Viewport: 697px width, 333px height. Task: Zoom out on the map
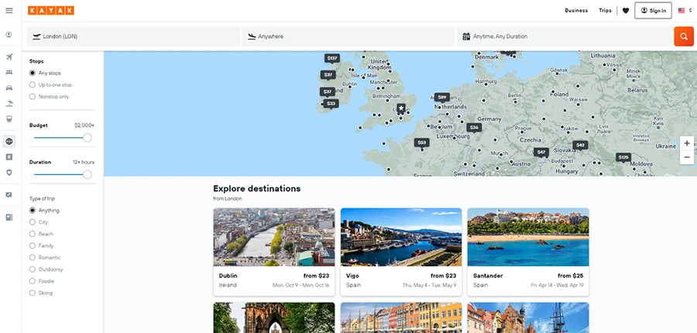[x=687, y=157]
